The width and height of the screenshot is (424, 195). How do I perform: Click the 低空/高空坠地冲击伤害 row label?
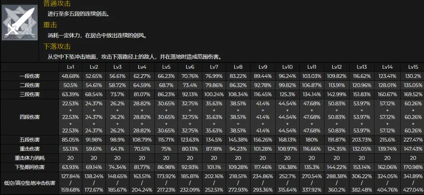coord(29,182)
